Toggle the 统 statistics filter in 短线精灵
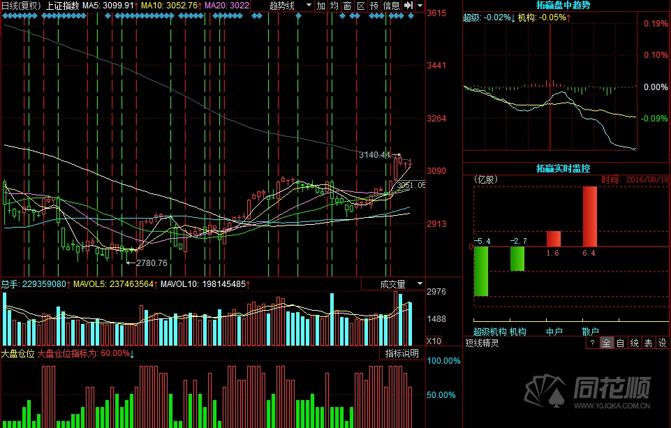The width and height of the screenshot is (671, 428). [634, 343]
